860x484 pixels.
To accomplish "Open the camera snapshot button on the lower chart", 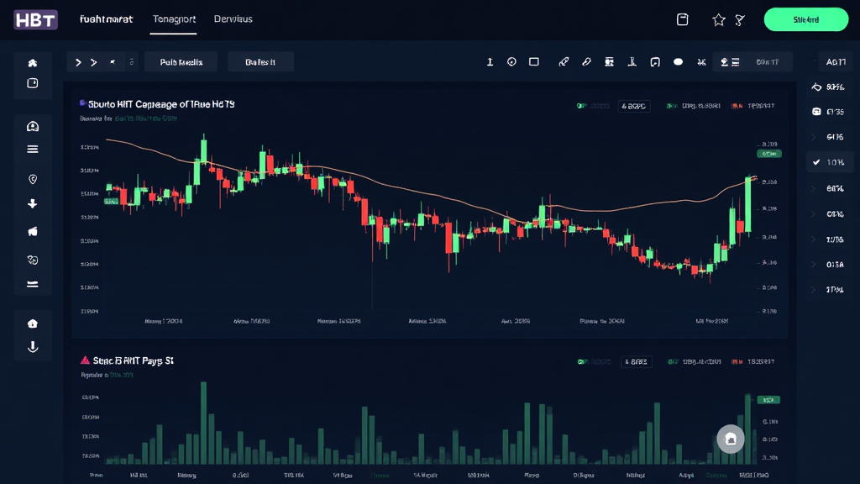I will coord(730,439).
